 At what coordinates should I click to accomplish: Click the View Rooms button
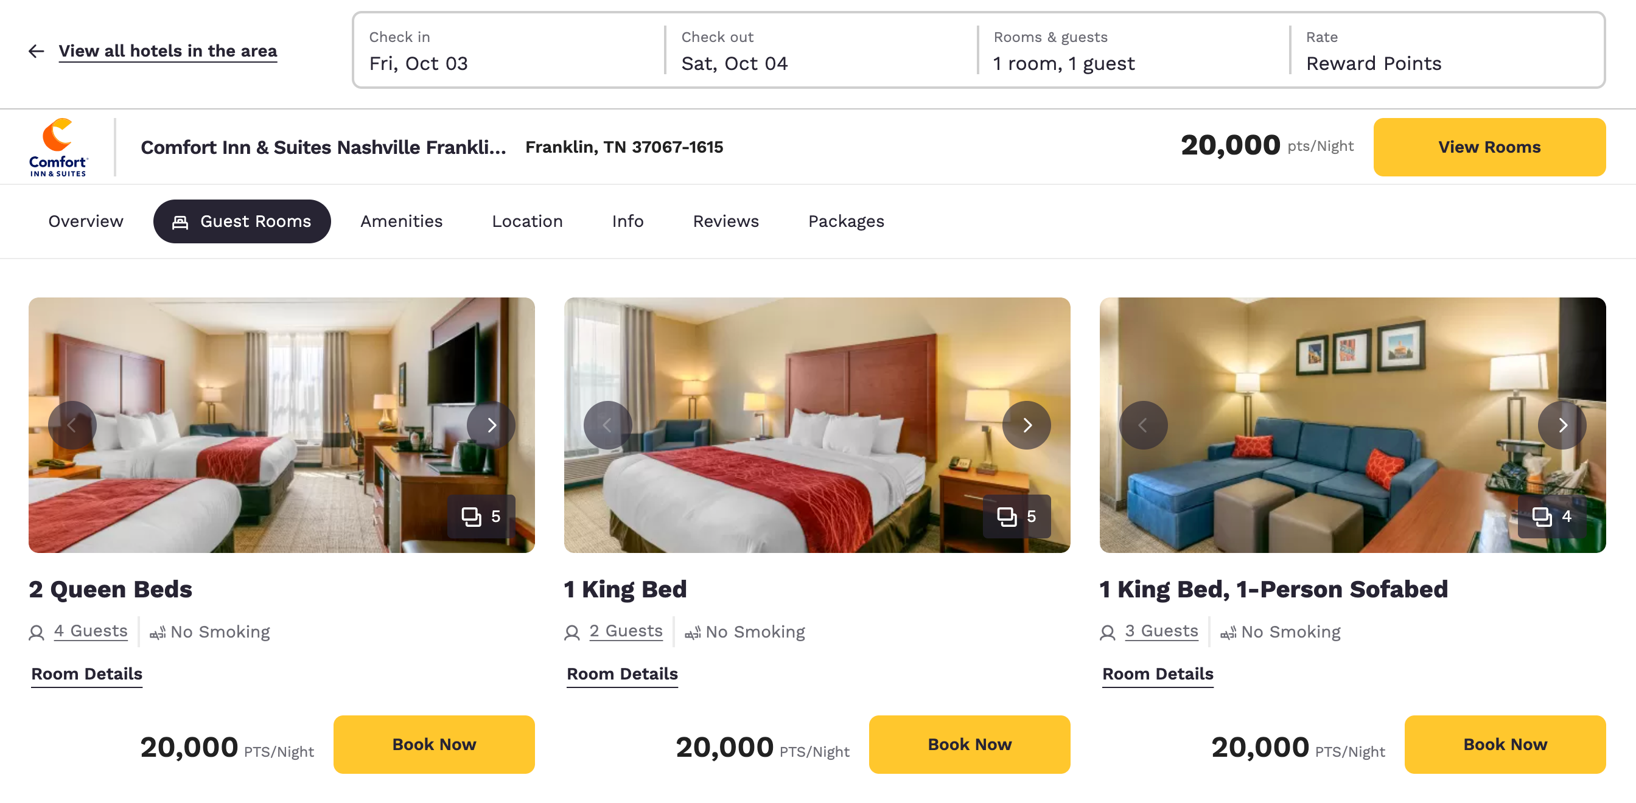coord(1489,147)
